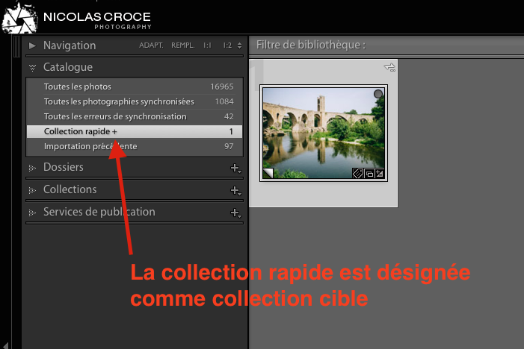Select Toutes les photographies synchronisées entry
The image size is (524, 349).
[135, 101]
